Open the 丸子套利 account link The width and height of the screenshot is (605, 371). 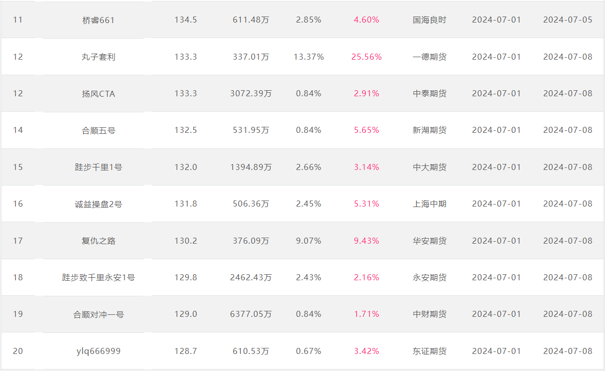click(98, 57)
